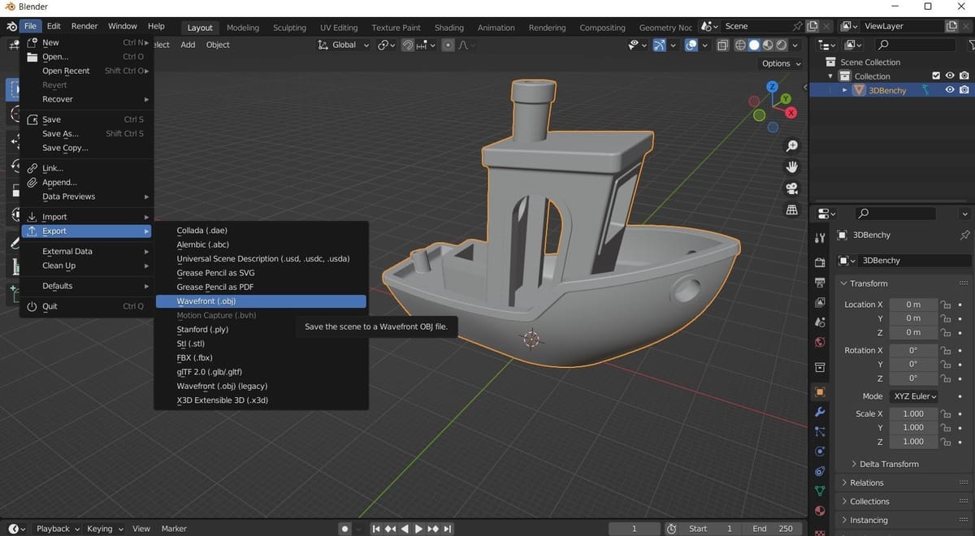The width and height of the screenshot is (975, 536).
Task: Expand the Delta Transform section
Action: click(888, 464)
